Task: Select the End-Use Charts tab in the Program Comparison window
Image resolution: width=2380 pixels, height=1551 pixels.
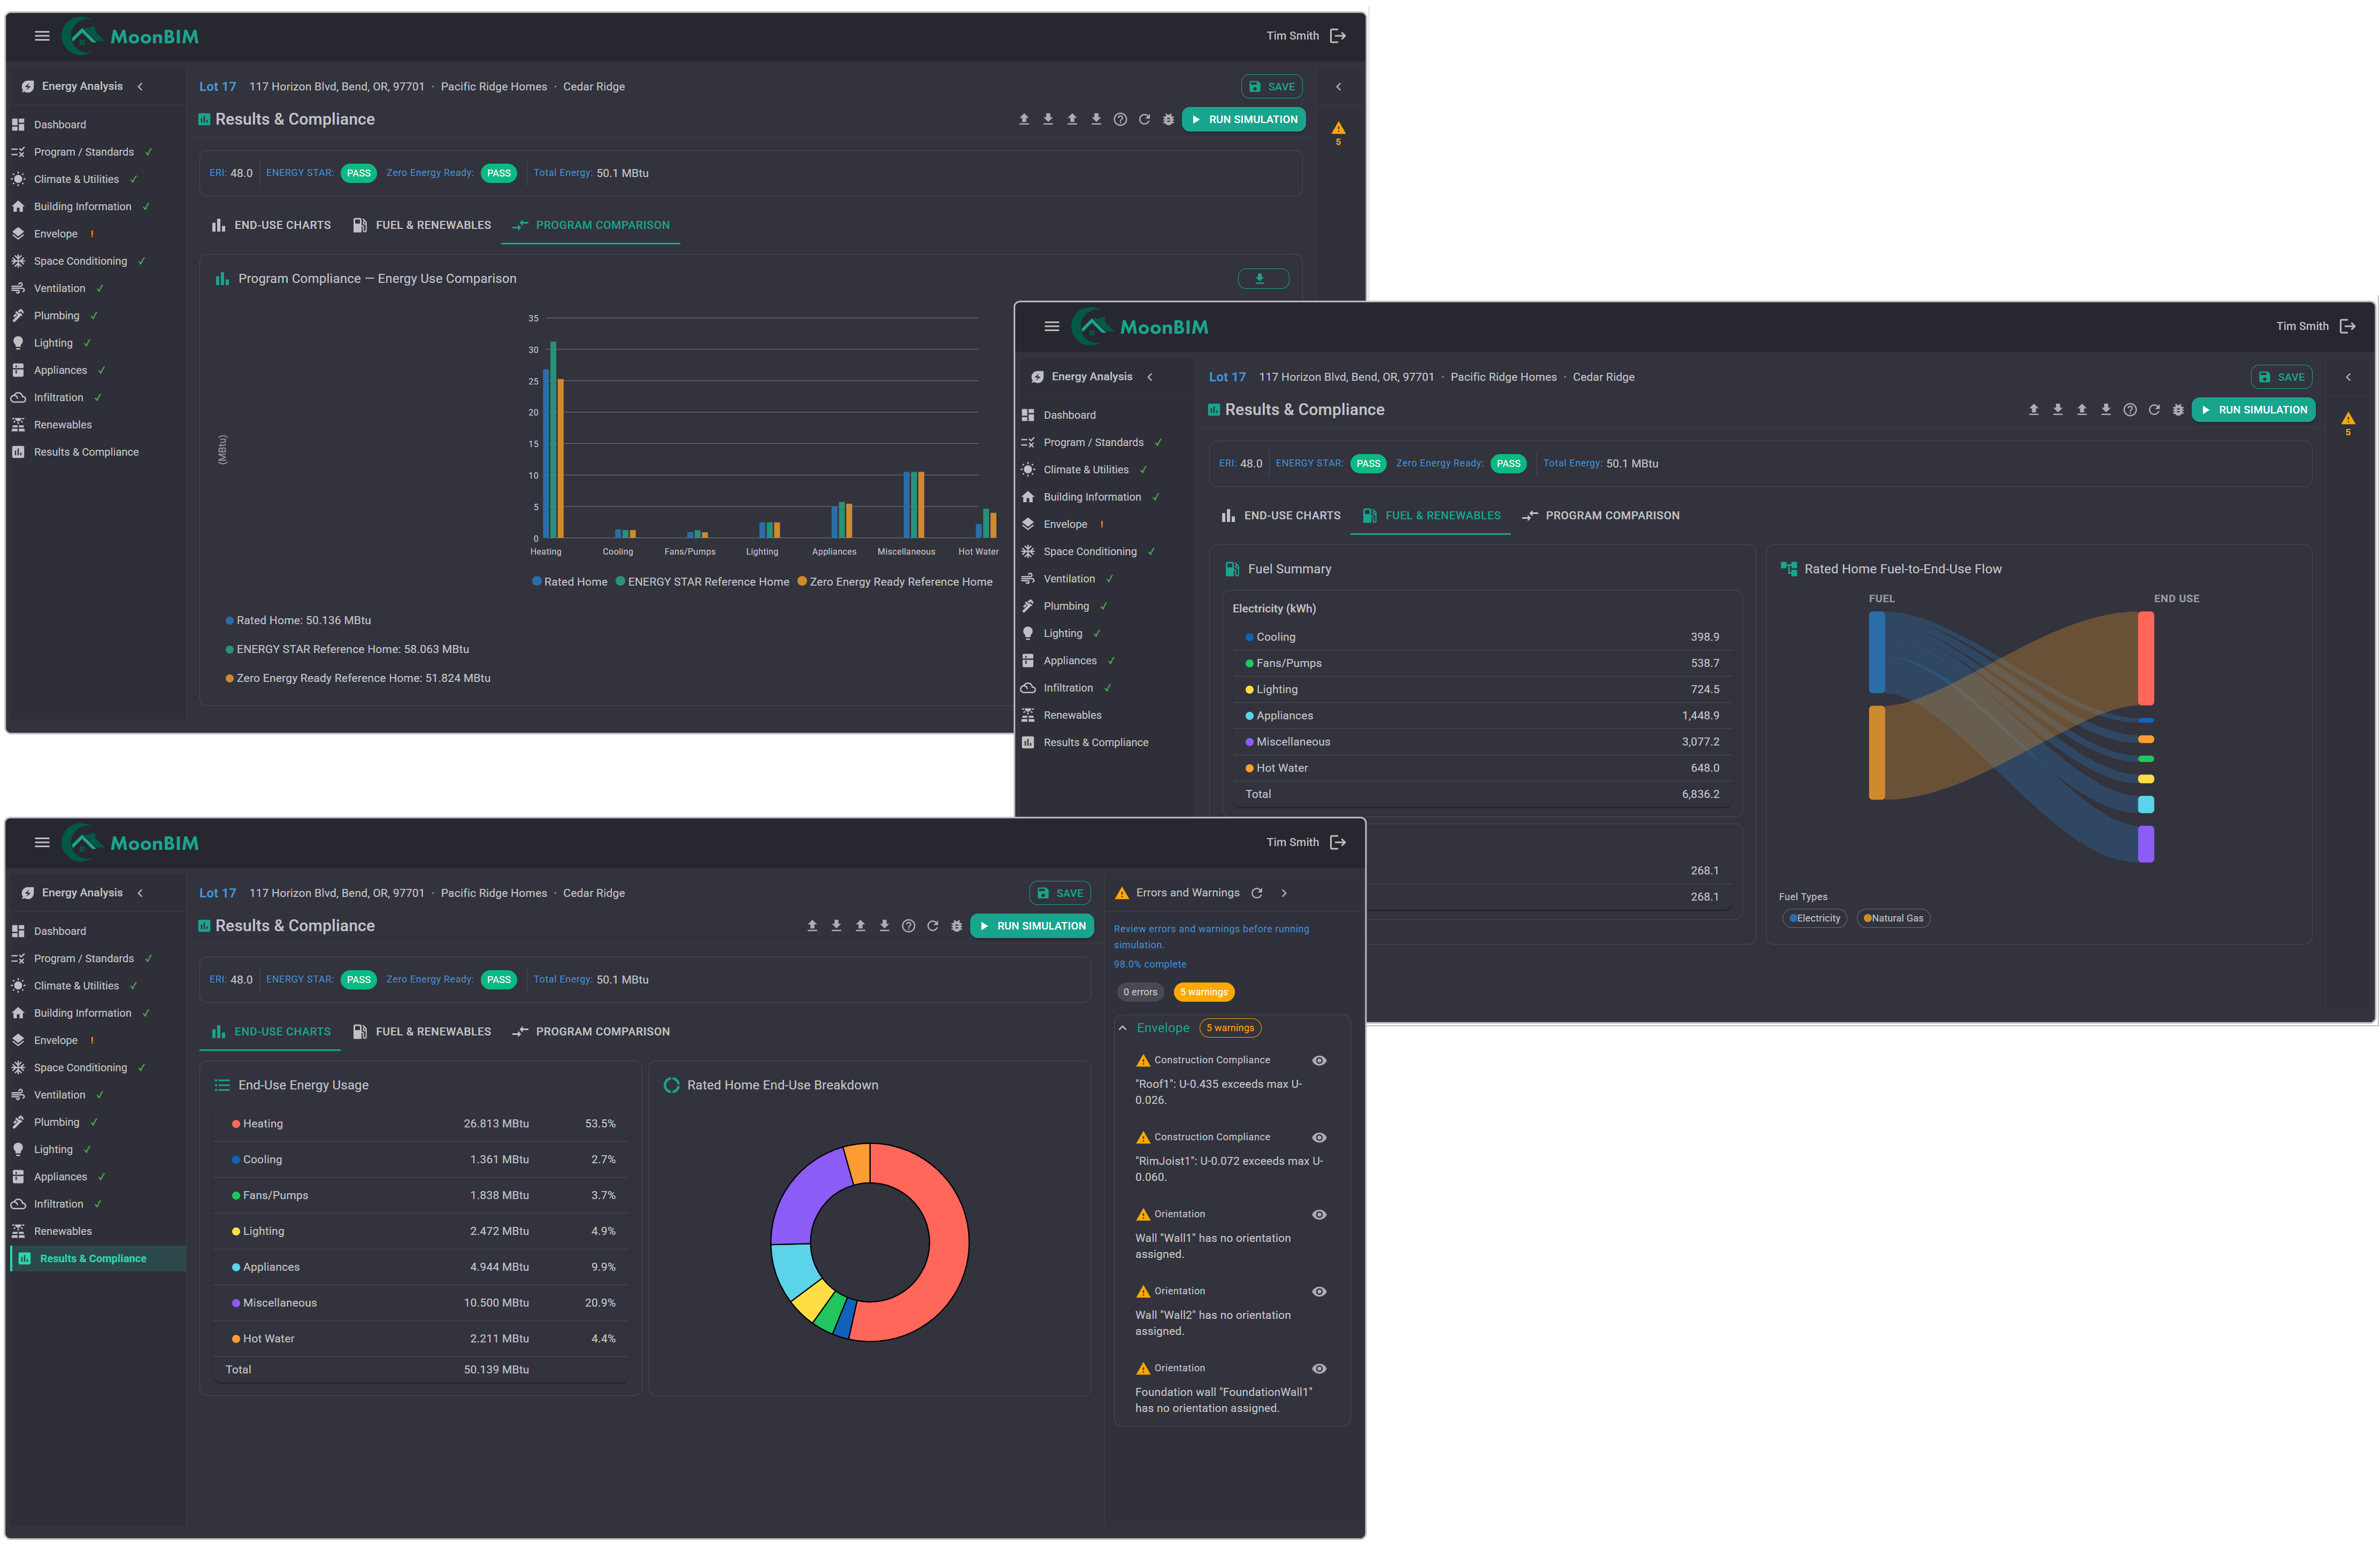Action: coord(271,225)
